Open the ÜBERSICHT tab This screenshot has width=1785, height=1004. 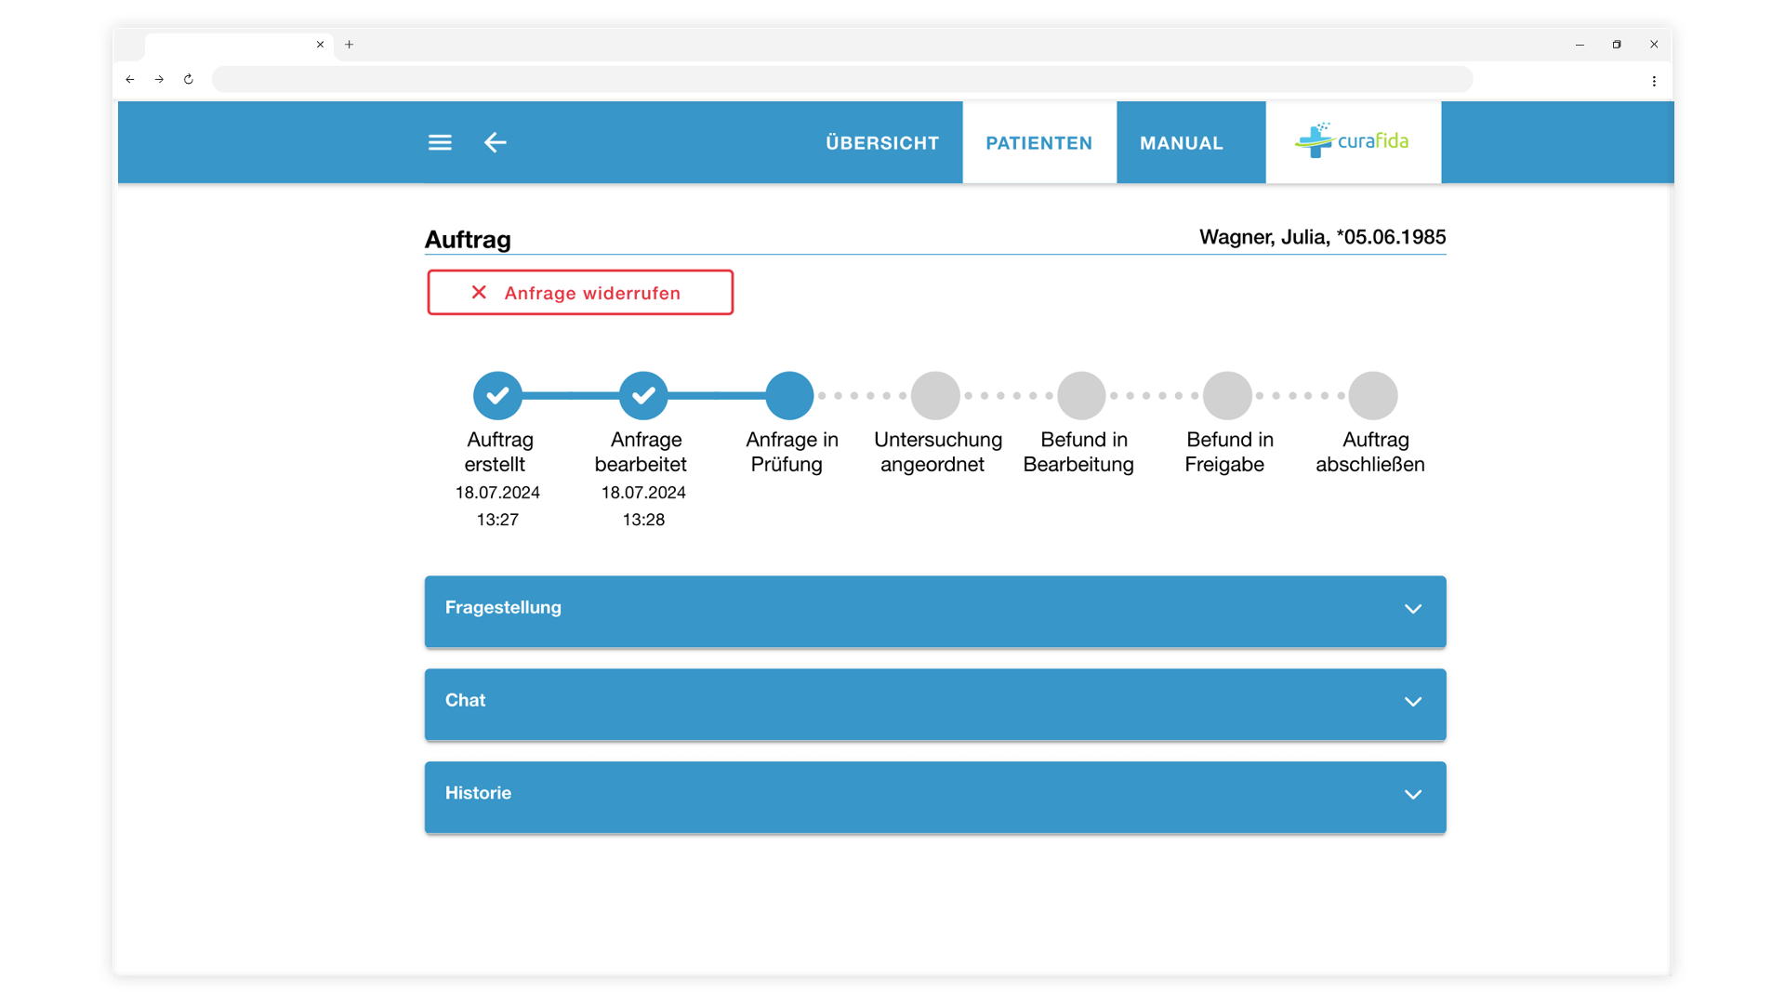(882, 142)
